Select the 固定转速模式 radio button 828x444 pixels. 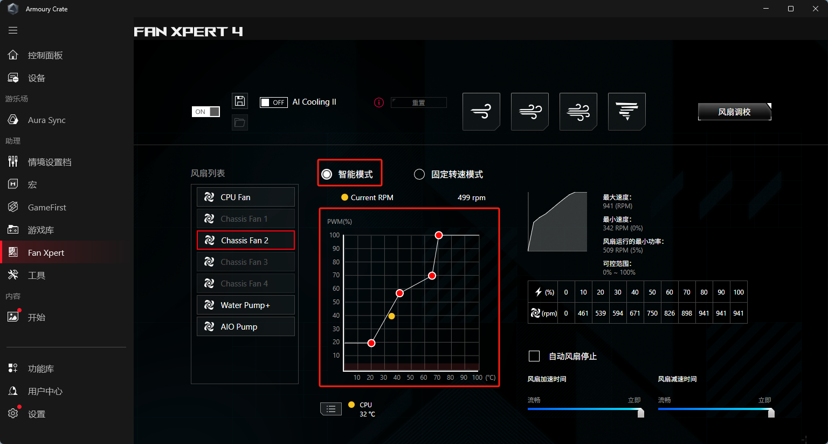[x=419, y=174]
